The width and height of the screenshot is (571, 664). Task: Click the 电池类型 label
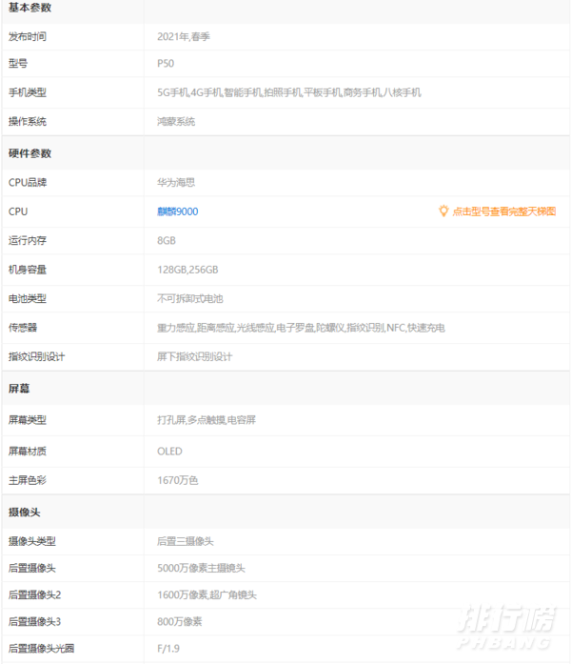tap(28, 298)
